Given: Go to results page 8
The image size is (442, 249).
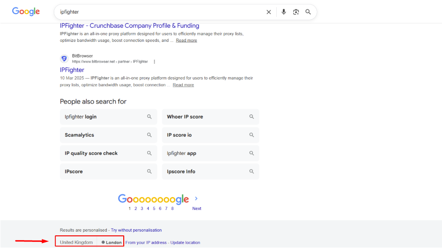Looking at the screenshot, I should (x=172, y=209).
